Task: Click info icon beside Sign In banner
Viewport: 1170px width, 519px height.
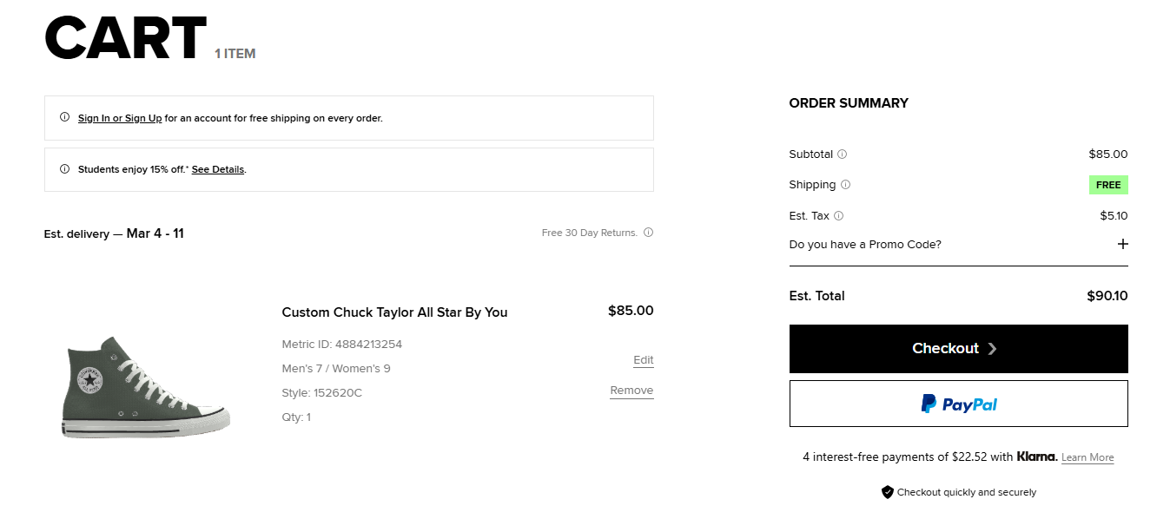Action: 64,117
